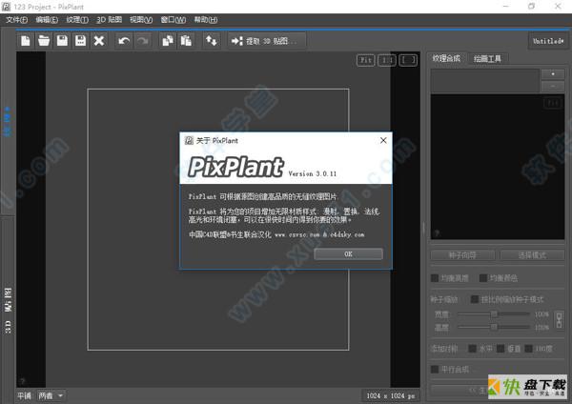Viewport: 572px width, 404px height.
Task: Add a seed image with the plus button
Action: click(553, 74)
